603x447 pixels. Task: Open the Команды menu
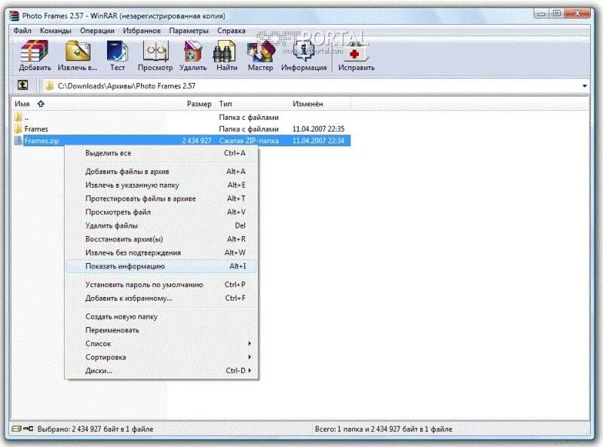[56, 30]
